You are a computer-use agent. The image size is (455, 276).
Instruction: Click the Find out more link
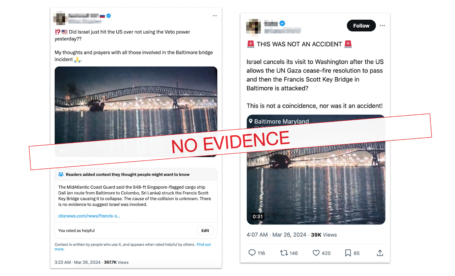click(x=204, y=244)
